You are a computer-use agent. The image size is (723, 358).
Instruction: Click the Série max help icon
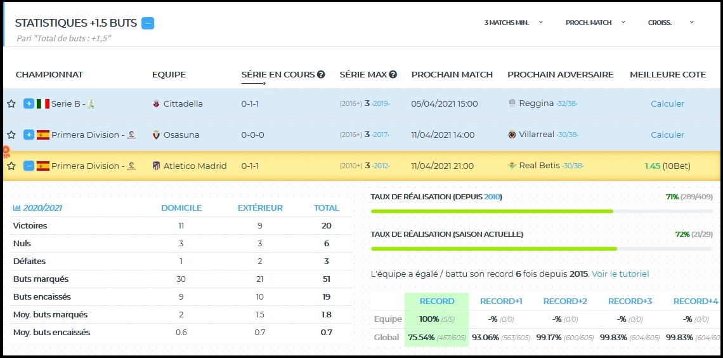[393, 75]
